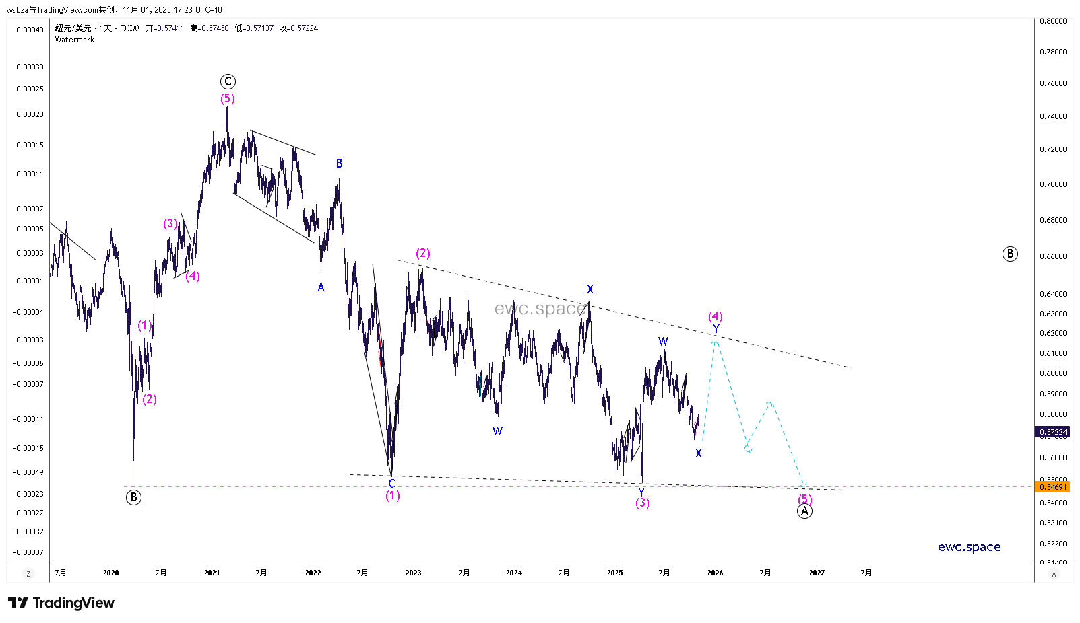Click the circled C wave label at the 2021 peak

(x=228, y=82)
